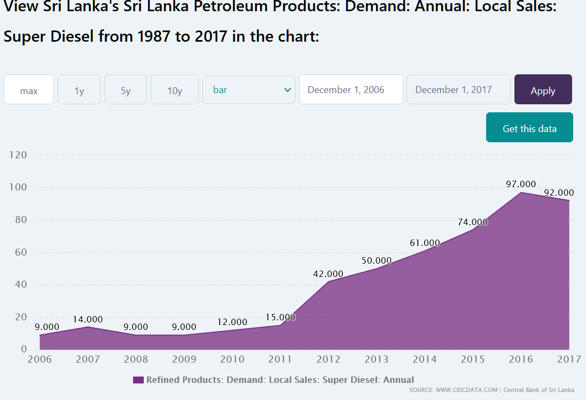Viewport: 586px width, 400px height.
Task: Click the 12.000 data label for 2010
Action: point(232,322)
